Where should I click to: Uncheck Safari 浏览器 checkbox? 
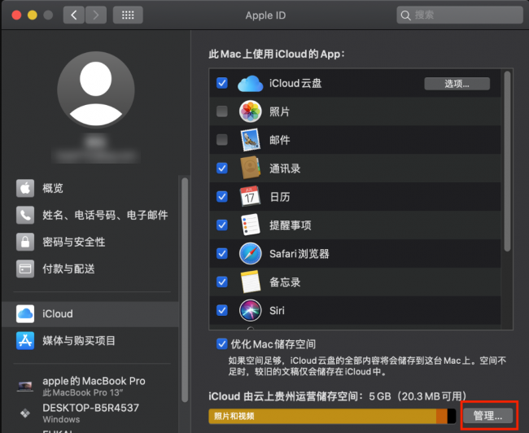point(222,253)
